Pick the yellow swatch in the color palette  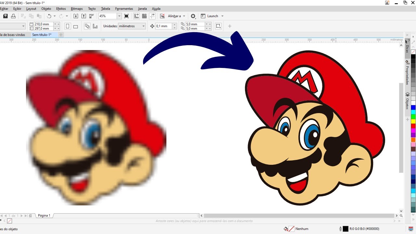pyautogui.click(x=413, y=121)
